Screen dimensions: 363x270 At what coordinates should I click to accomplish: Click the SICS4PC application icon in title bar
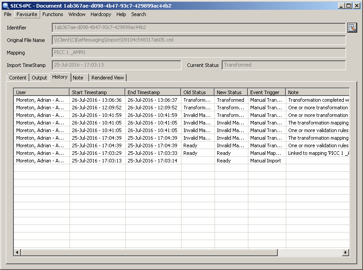6,6
